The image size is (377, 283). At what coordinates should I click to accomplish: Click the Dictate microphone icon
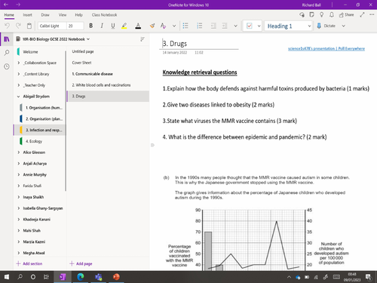point(319,26)
